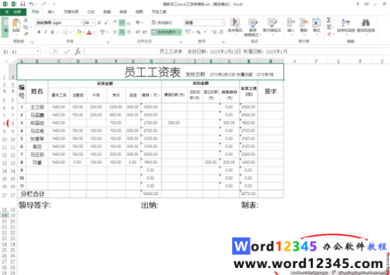Select the 员工工资表 title cell

tap(151, 72)
